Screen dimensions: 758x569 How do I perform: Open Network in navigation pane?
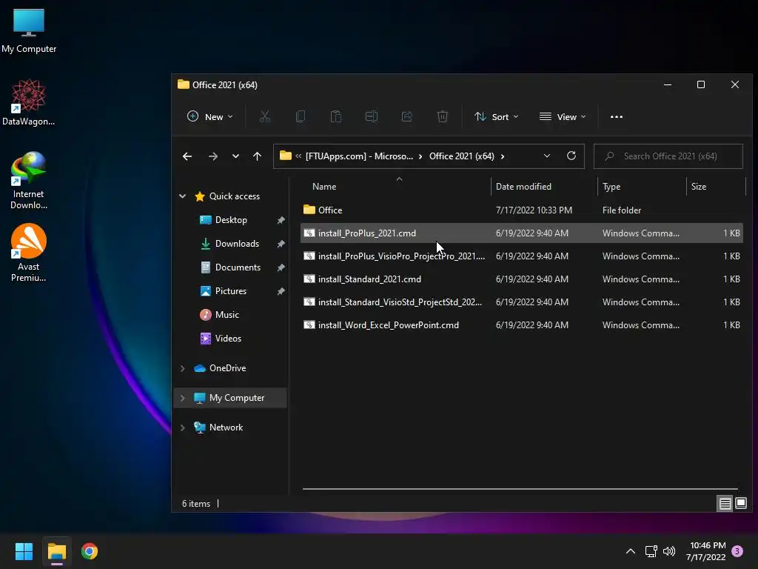[x=226, y=427]
